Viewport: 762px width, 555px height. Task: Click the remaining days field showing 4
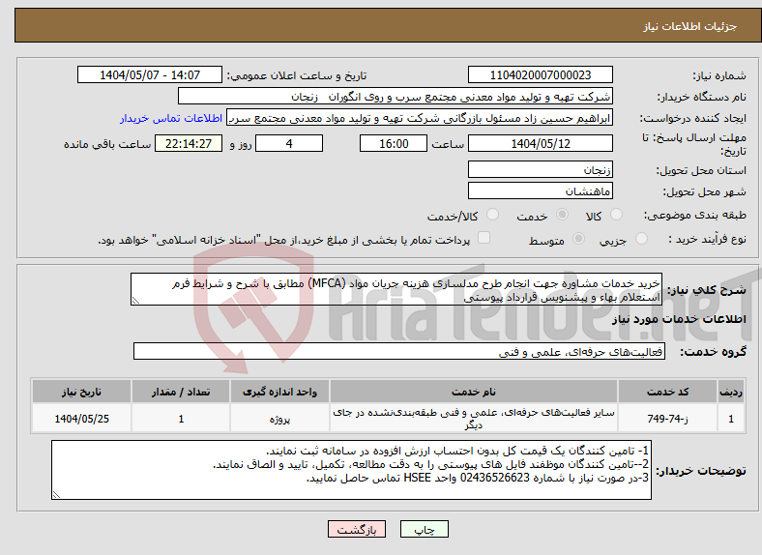pos(289,143)
